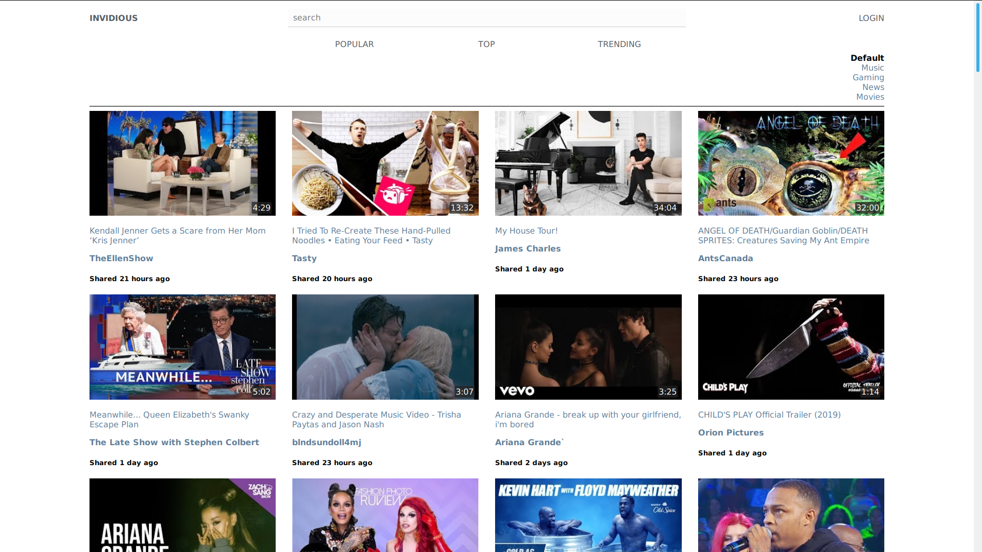The image size is (982, 552).
Task: Open the Kendall Jenner scare video thumbnail
Action: (x=183, y=163)
